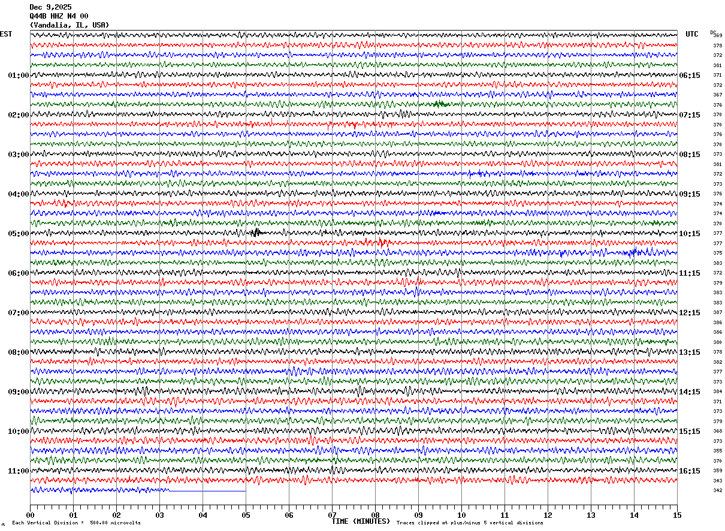Click the "Traces clipped at plus/minus 5 vertical divisions" note
This screenshot has width=725, height=531.
470,523
